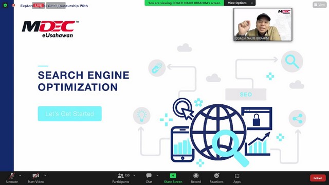Image resolution: width=329 pixels, height=185 pixels.
Task: Expand audio options arrow beside Unmute
Action: (20, 176)
